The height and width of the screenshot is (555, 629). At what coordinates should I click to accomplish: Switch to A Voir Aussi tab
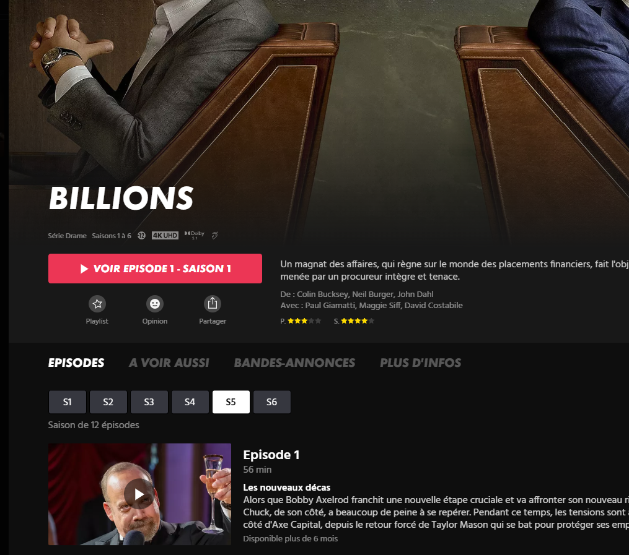click(x=169, y=363)
